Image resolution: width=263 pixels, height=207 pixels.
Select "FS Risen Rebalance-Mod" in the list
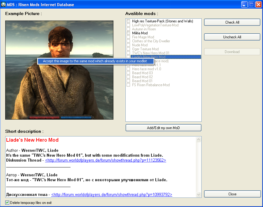151,85
